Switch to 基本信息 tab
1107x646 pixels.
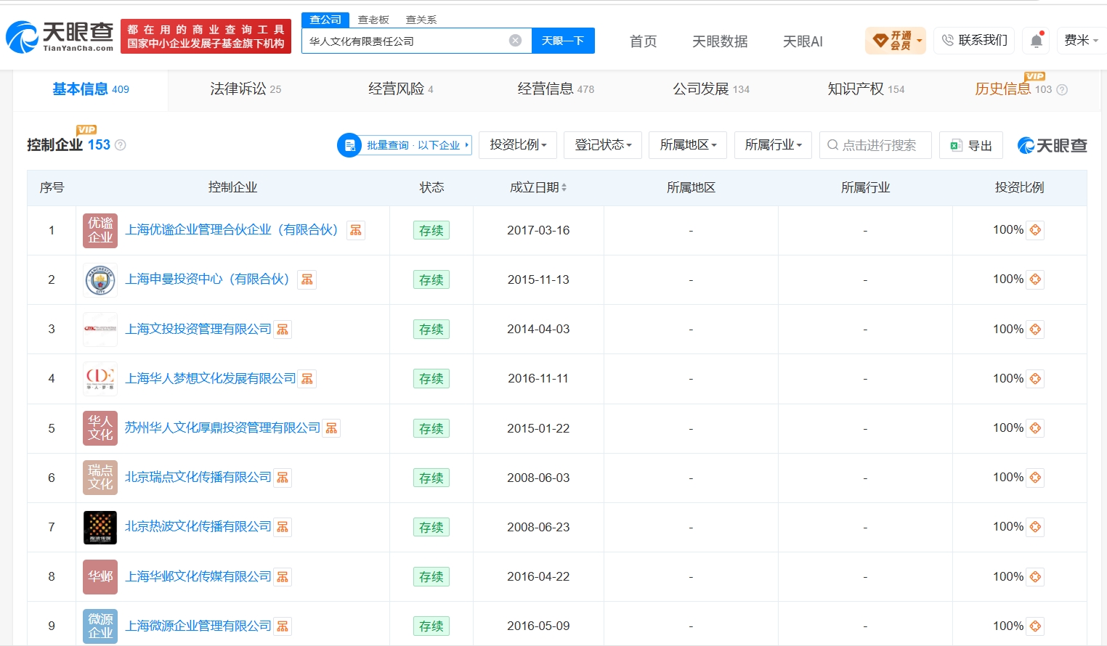(91, 89)
